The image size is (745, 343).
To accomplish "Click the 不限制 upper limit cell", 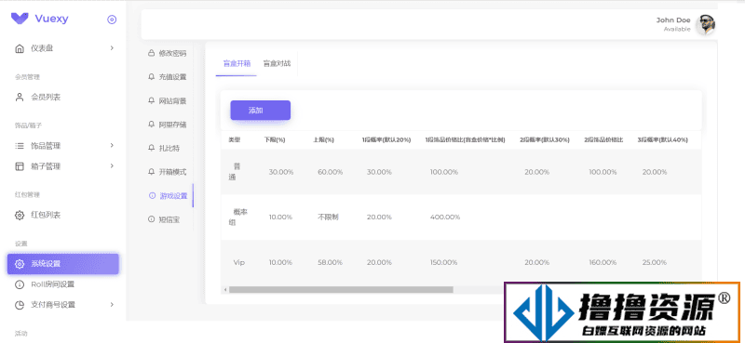I will coord(329,217).
